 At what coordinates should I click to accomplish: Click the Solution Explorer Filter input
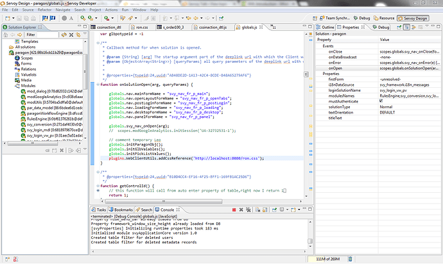pyautogui.click(x=48, y=35)
